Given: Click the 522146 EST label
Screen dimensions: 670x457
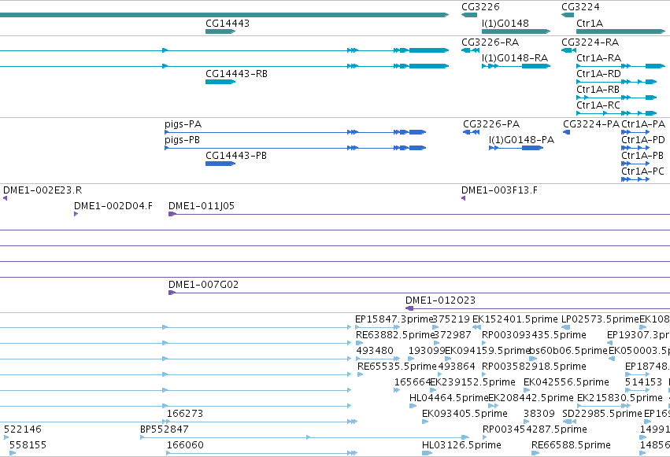Looking at the screenshot, I should click(x=23, y=429).
